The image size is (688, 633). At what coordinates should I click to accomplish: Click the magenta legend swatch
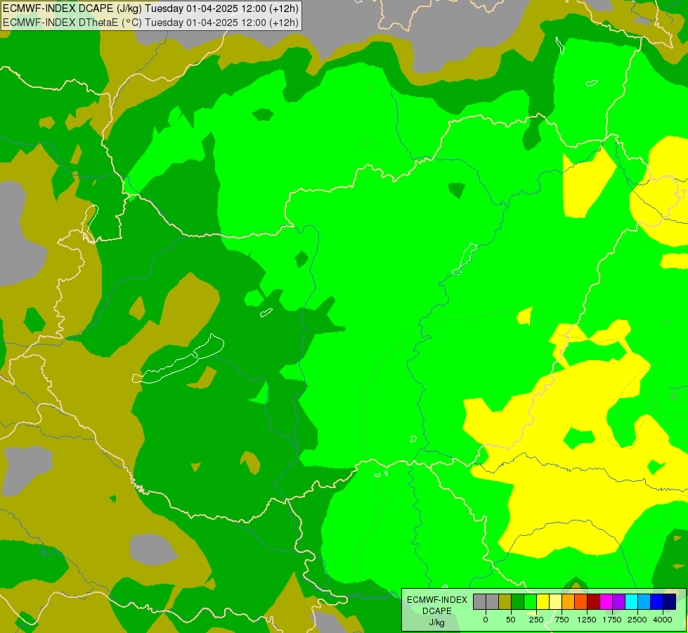tap(606, 601)
